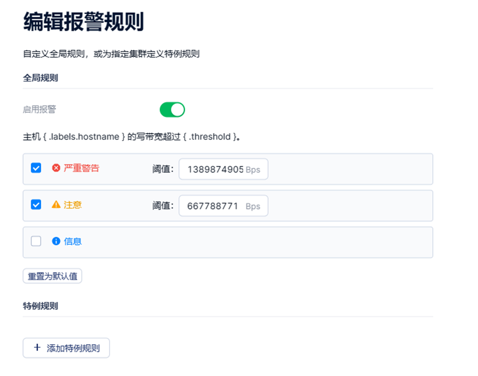Select the 特例规则 section heading

point(40,306)
